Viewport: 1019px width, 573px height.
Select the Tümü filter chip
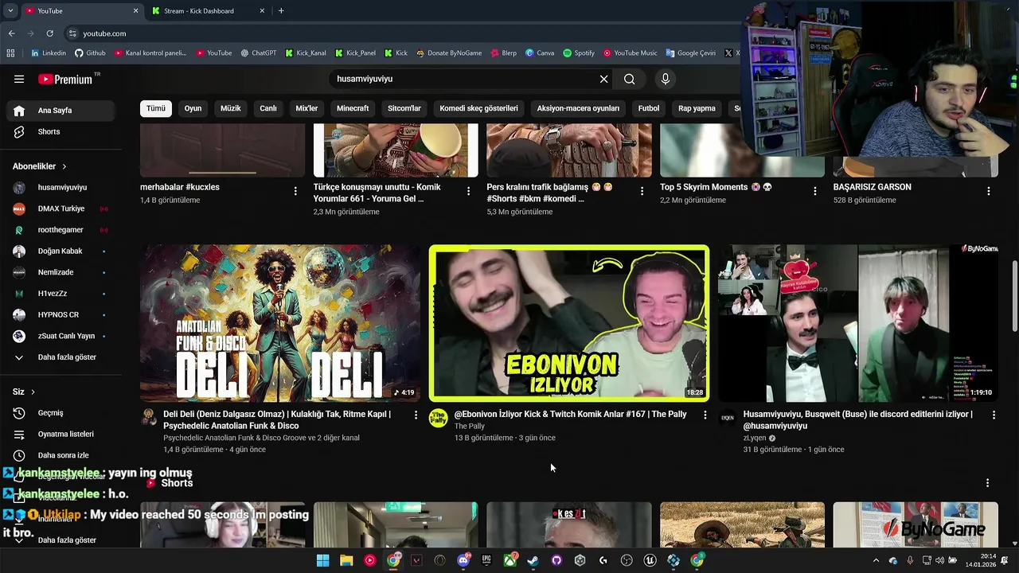(x=156, y=108)
